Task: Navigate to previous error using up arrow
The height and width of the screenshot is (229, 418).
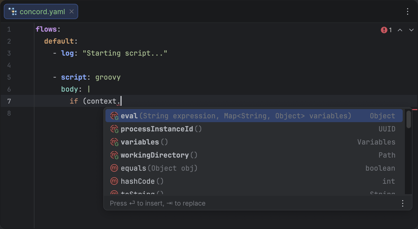Action: coord(400,30)
